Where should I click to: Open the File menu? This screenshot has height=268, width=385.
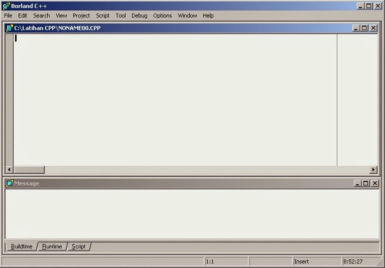click(8, 16)
